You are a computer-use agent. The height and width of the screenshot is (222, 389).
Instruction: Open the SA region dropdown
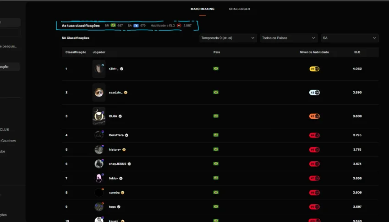pos(350,38)
